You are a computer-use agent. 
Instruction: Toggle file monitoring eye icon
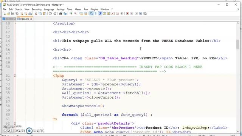click(x=122, y=14)
